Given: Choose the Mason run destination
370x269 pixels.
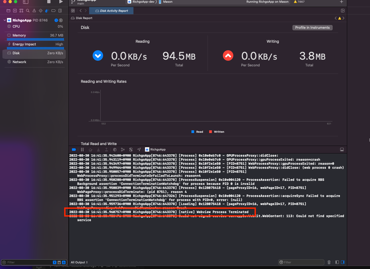Looking at the screenshot, I should pos(166,2).
